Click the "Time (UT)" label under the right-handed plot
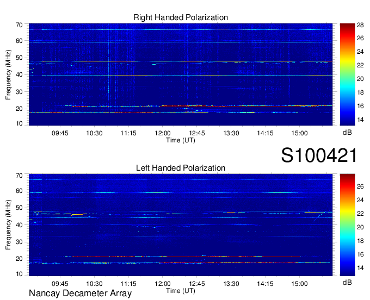This screenshot has width=370, height=300. tap(181, 140)
